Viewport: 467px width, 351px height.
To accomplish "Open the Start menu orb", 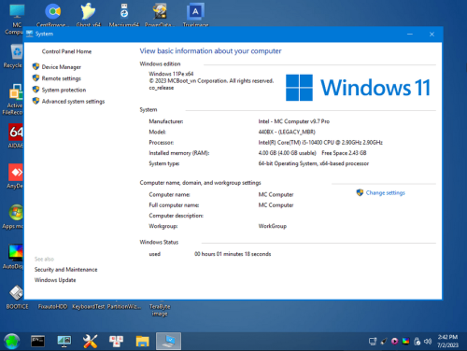I will point(12,342).
